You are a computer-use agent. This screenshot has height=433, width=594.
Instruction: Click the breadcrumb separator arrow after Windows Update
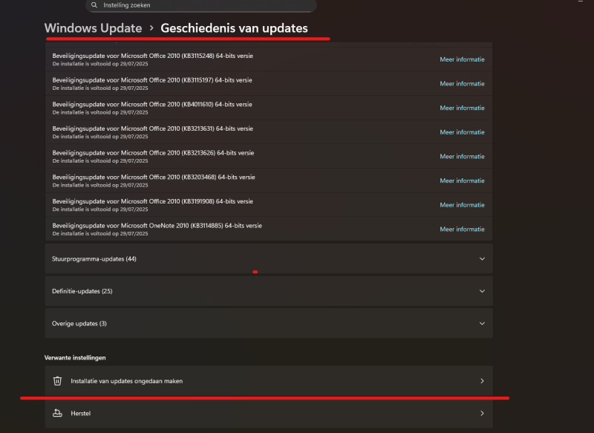pos(151,28)
